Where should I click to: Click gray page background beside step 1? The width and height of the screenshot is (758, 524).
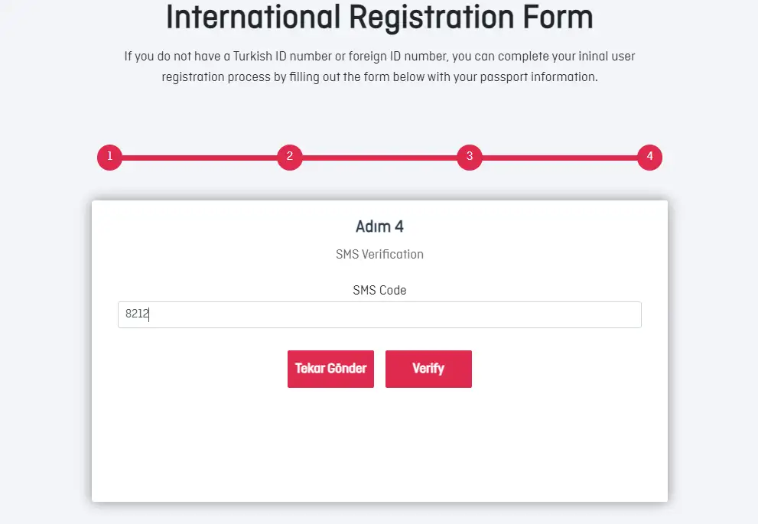click(x=46, y=158)
